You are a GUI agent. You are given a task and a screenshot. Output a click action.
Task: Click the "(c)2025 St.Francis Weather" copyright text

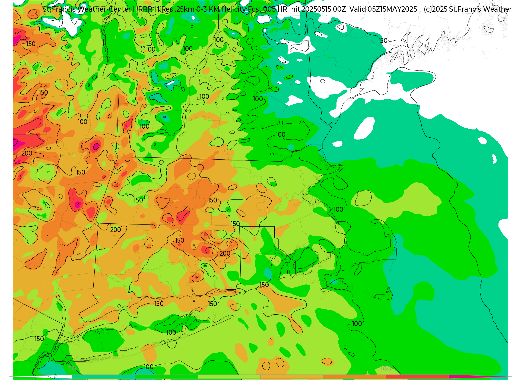tap(468, 9)
